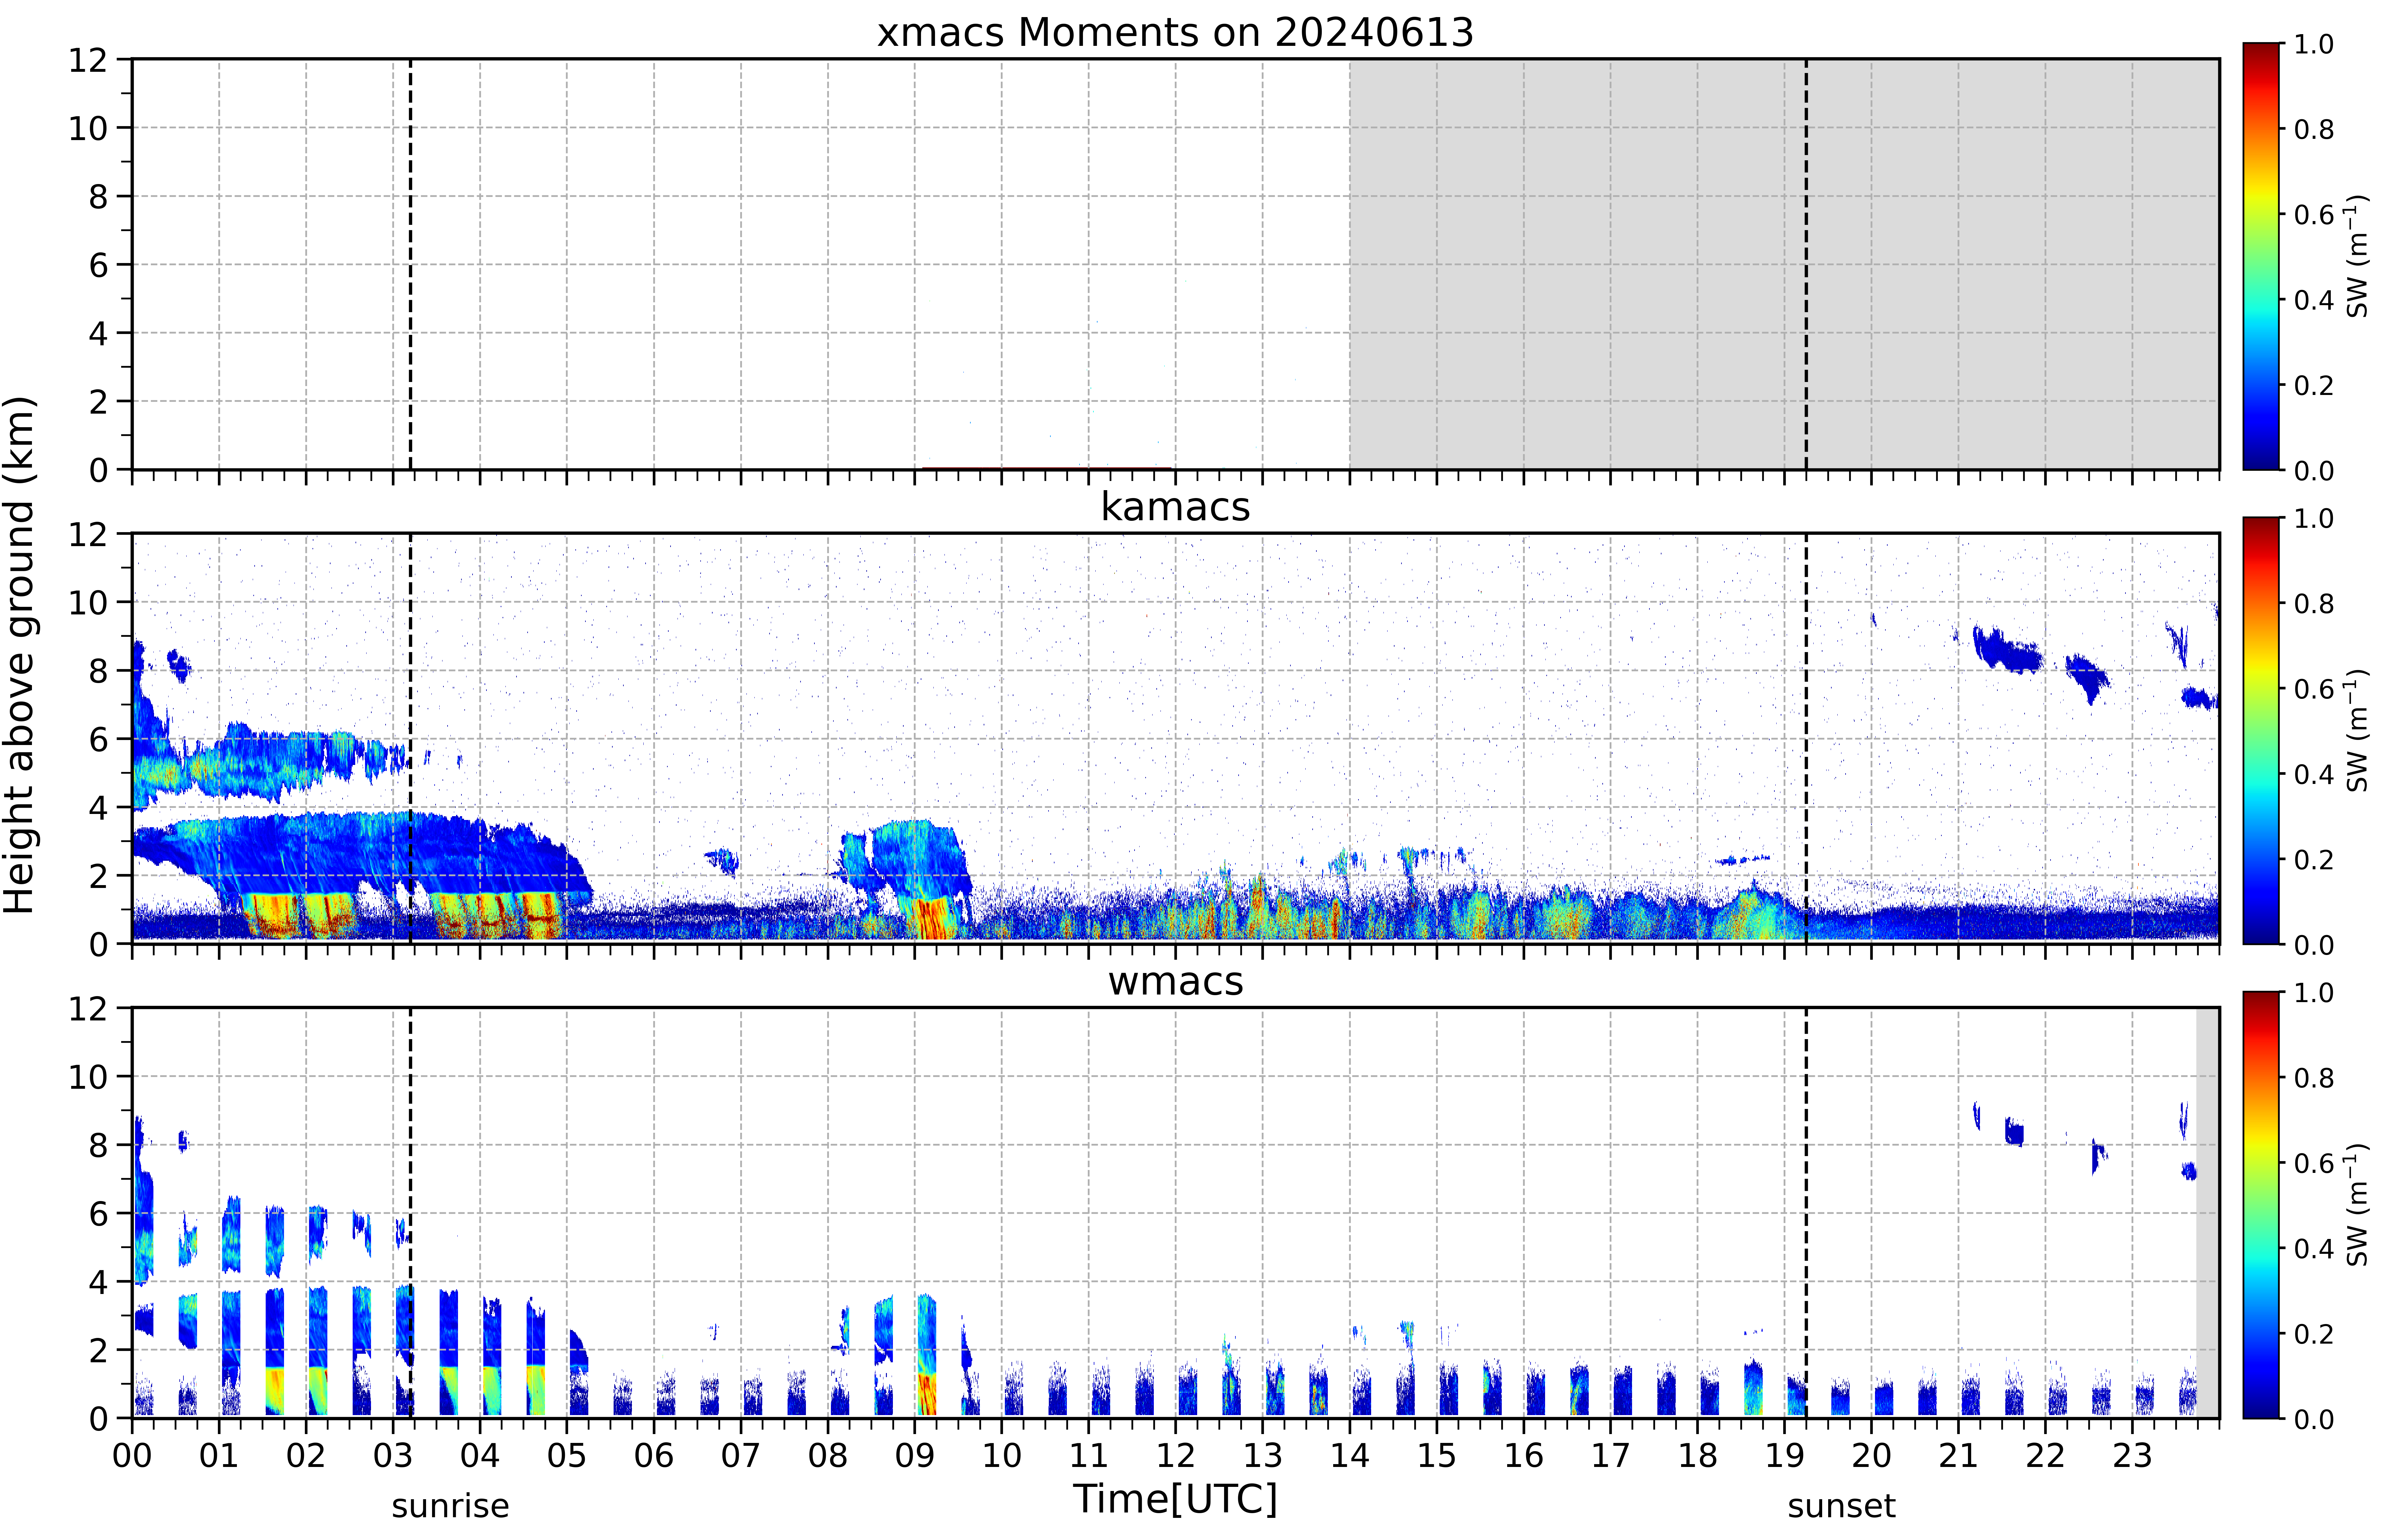
Task: Click the '0.4' tick on kamacs colorbar
Action: (x=2314, y=774)
